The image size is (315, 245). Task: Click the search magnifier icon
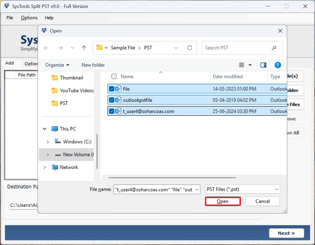click(x=274, y=48)
